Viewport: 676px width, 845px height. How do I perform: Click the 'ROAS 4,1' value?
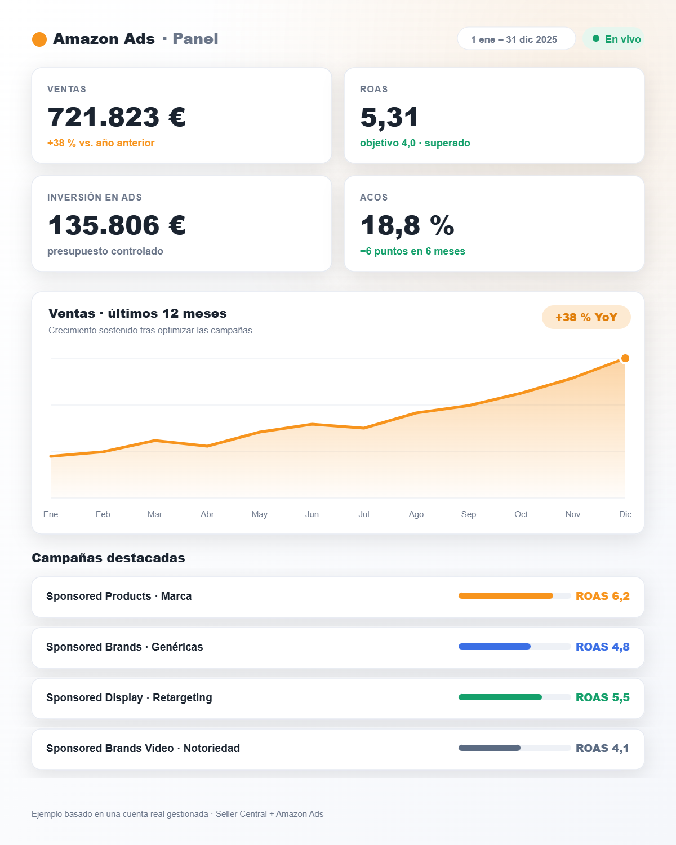pos(602,748)
